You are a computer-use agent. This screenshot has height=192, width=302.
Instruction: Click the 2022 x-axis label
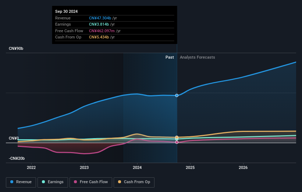coord(31,167)
